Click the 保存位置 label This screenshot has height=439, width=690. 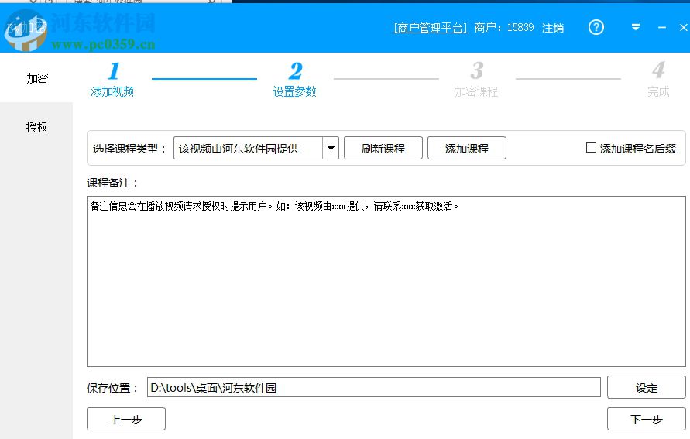pyautogui.click(x=112, y=388)
